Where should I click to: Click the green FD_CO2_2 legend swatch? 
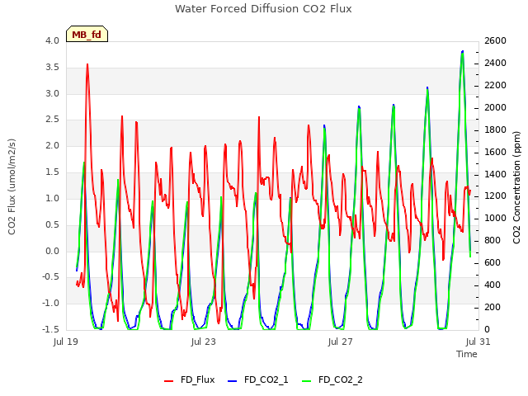tap(306, 381)
